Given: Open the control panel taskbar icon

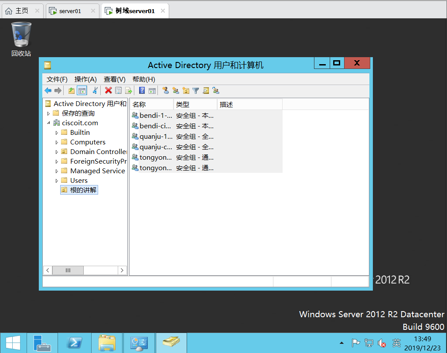Looking at the screenshot, I should [139, 343].
